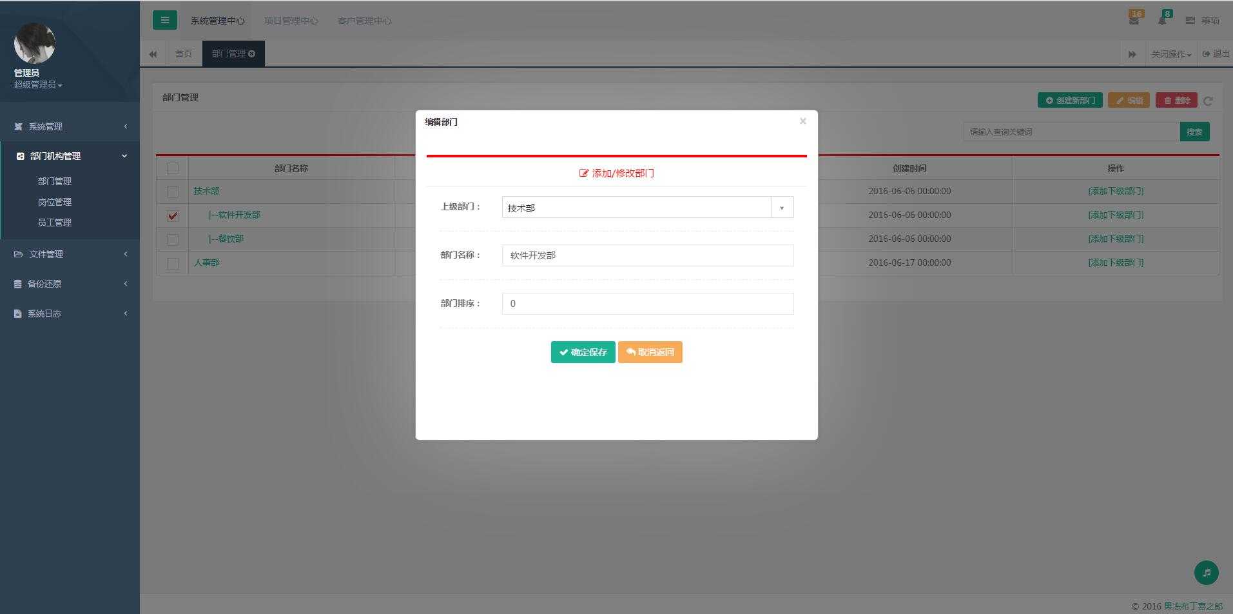The width and height of the screenshot is (1233, 614).
Task: Open the 关闭操作 dropdown
Action: coord(1171,54)
